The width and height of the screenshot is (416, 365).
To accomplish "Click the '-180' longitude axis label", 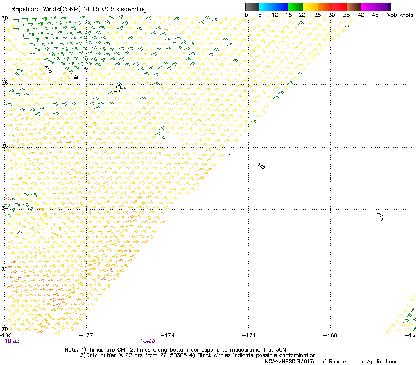I will click(x=6, y=335).
